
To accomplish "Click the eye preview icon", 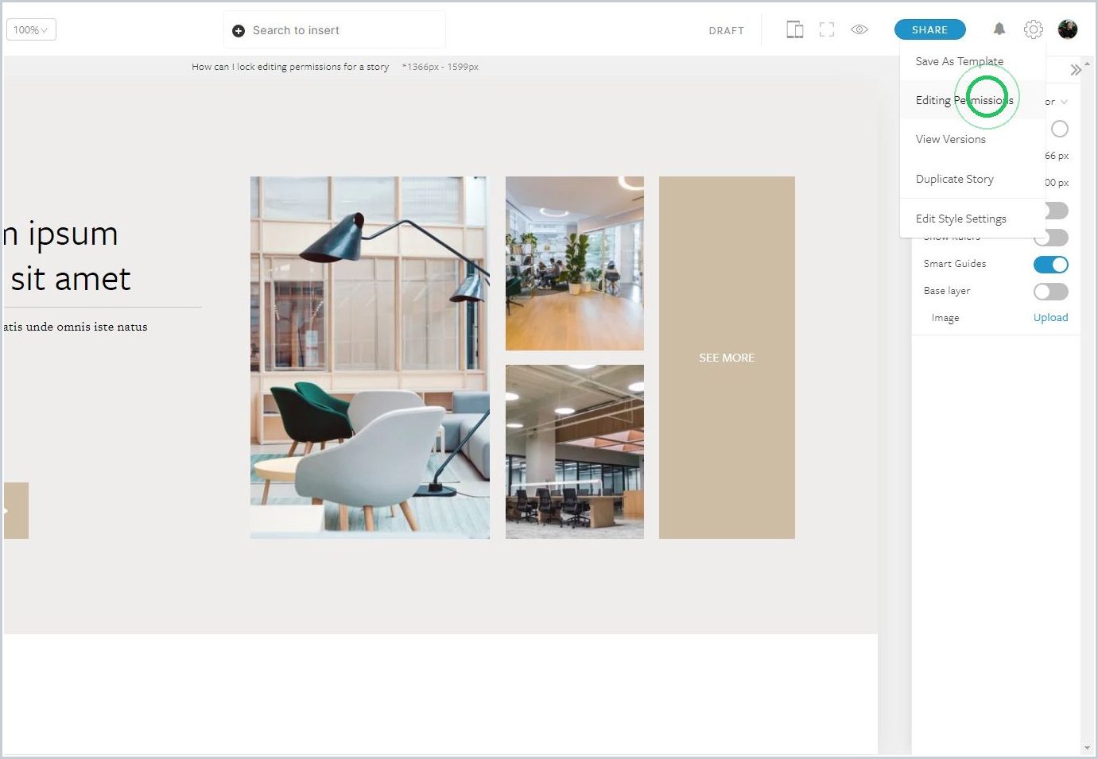I will click(859, 30).
